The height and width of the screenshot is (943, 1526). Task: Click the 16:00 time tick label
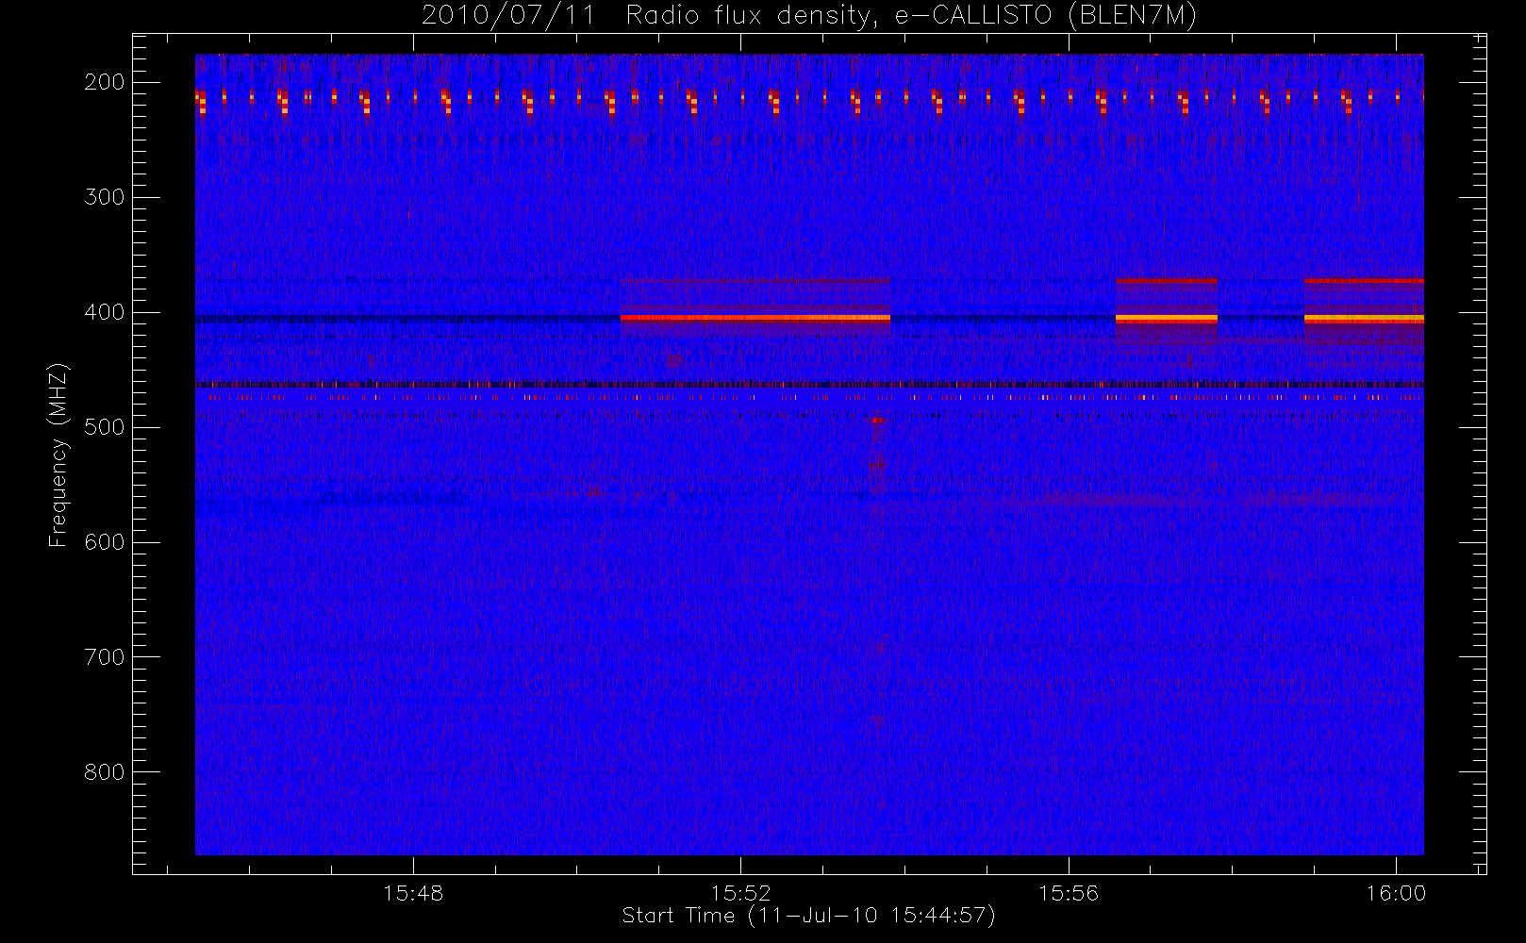point(1396,893)
